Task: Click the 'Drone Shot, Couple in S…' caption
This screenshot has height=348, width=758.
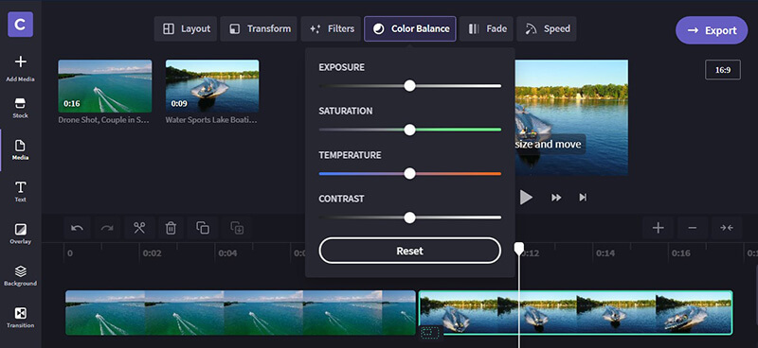Action: coord(103,120)
